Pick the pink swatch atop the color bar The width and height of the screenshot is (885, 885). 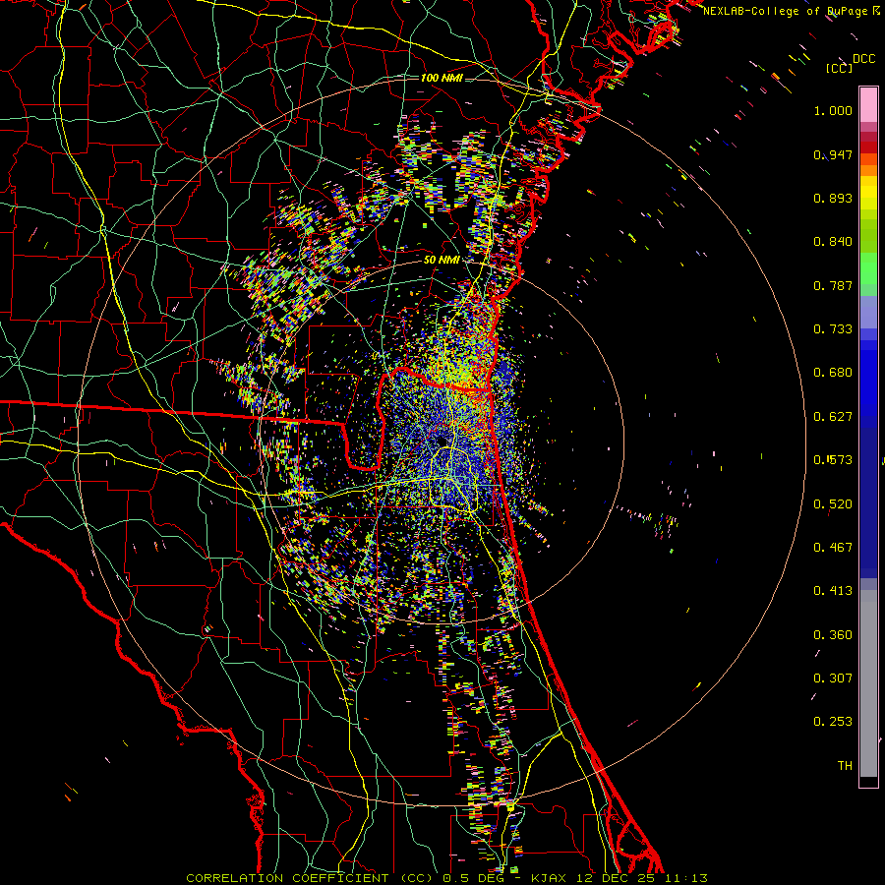pos(868,104)
